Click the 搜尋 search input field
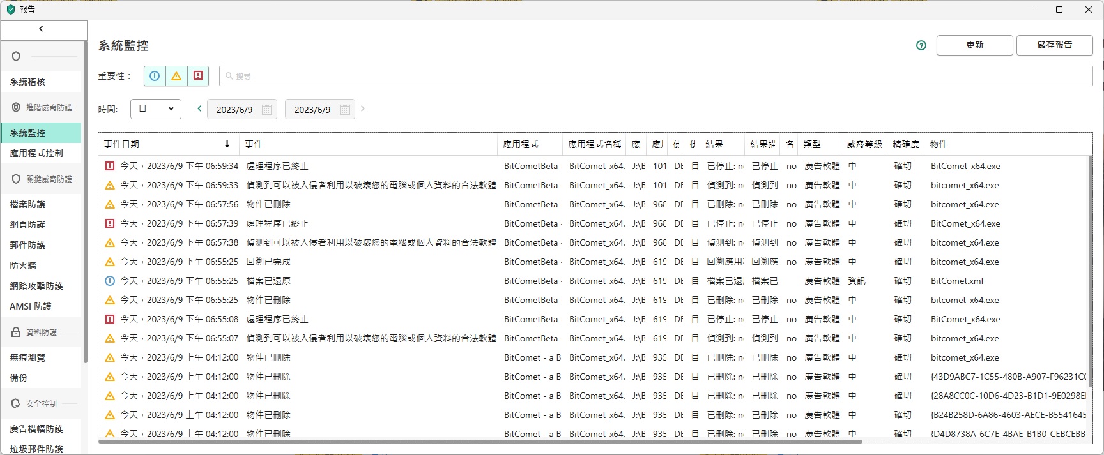This screenshot has height=455, width=1104. click(x=655, y=76)
